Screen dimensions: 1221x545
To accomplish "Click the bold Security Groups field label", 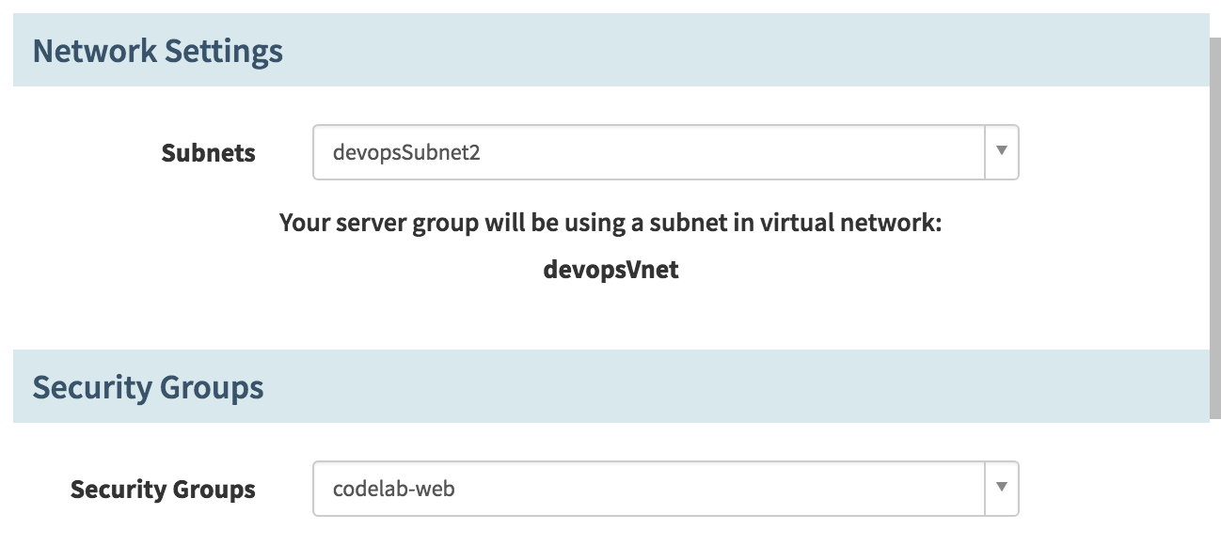I will [163, 490].
